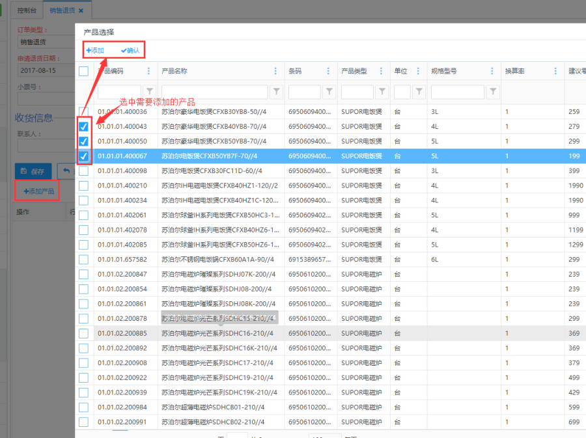The width and height of the screenshot is (586, 438).
Task: Click the filter icon for 产品编码 column
Action: (x=150, y=92)
